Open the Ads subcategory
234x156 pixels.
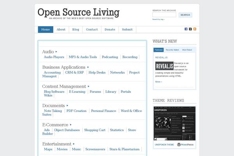(47, 130)
